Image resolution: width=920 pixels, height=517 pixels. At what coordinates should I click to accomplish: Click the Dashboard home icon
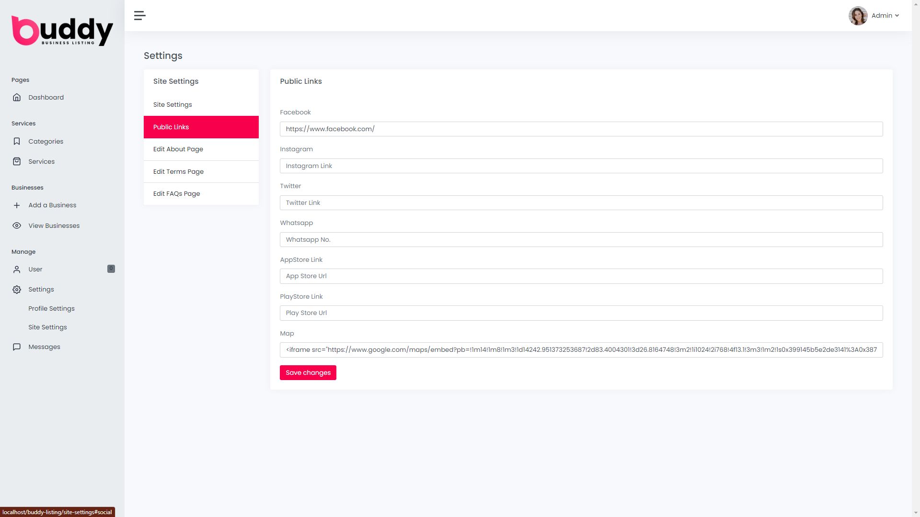17,97
